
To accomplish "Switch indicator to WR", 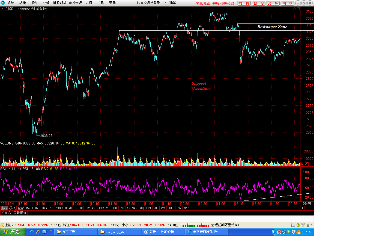I will click(128, 208).
